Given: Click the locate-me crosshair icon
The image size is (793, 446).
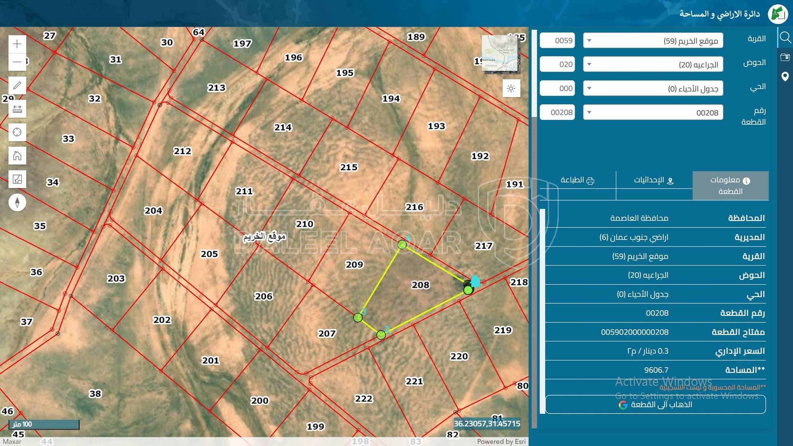Looking at the screenshot, I should [x=17, y=132].
